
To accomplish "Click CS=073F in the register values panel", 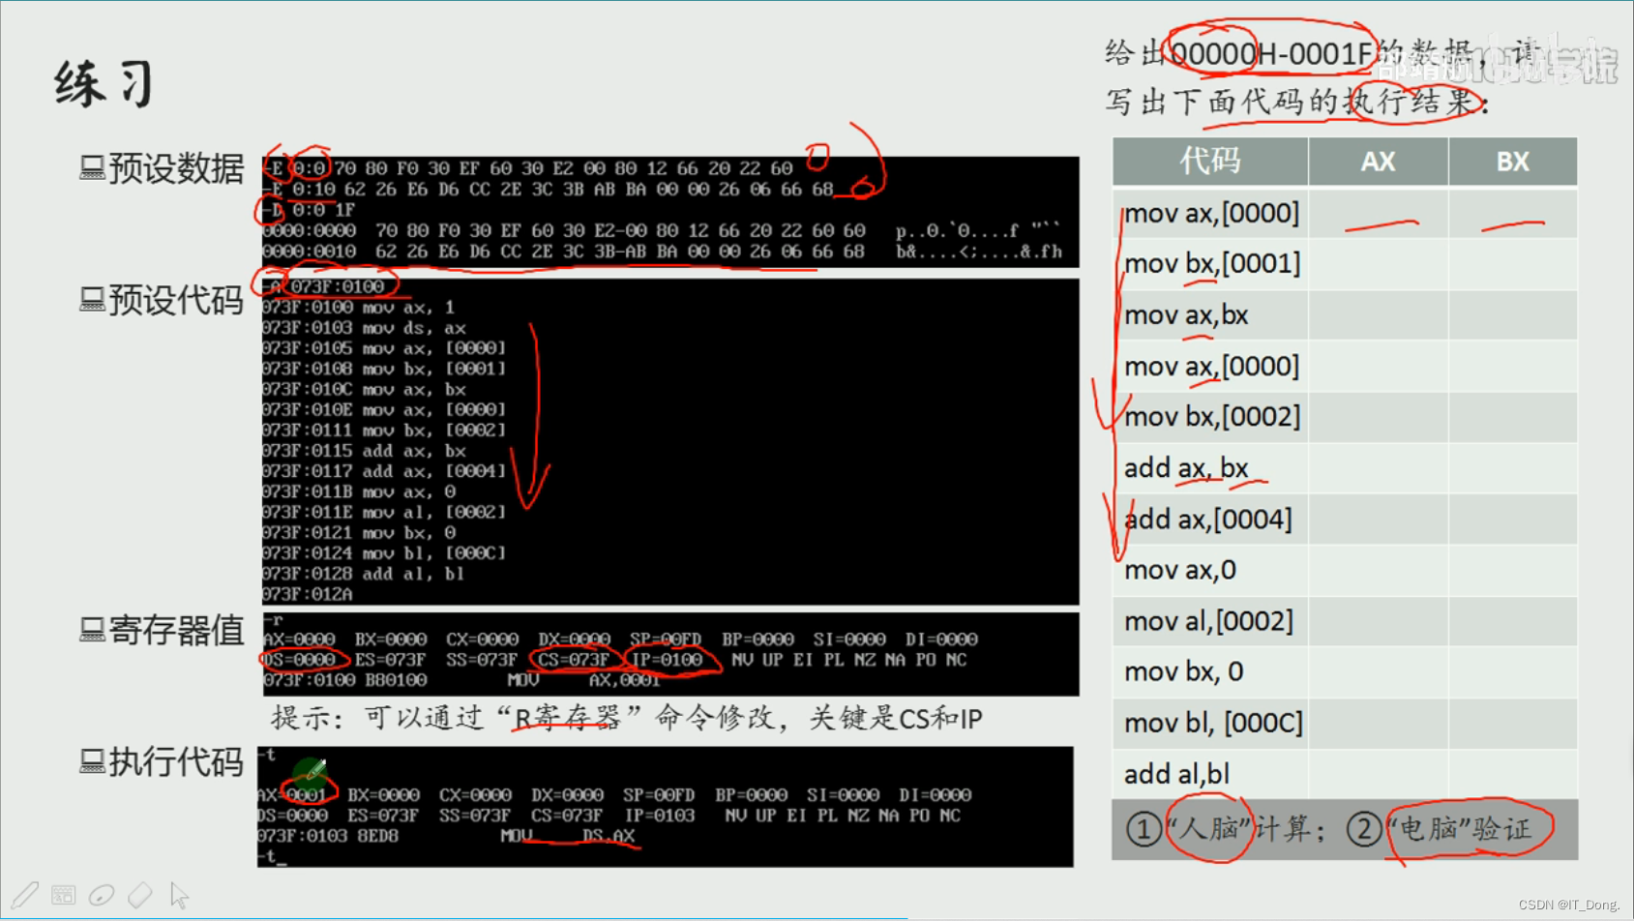I will [575, 660].
